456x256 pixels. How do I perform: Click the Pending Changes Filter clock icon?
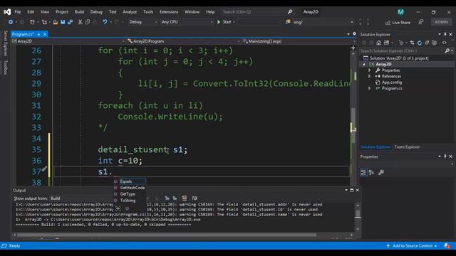click(401, 43)
